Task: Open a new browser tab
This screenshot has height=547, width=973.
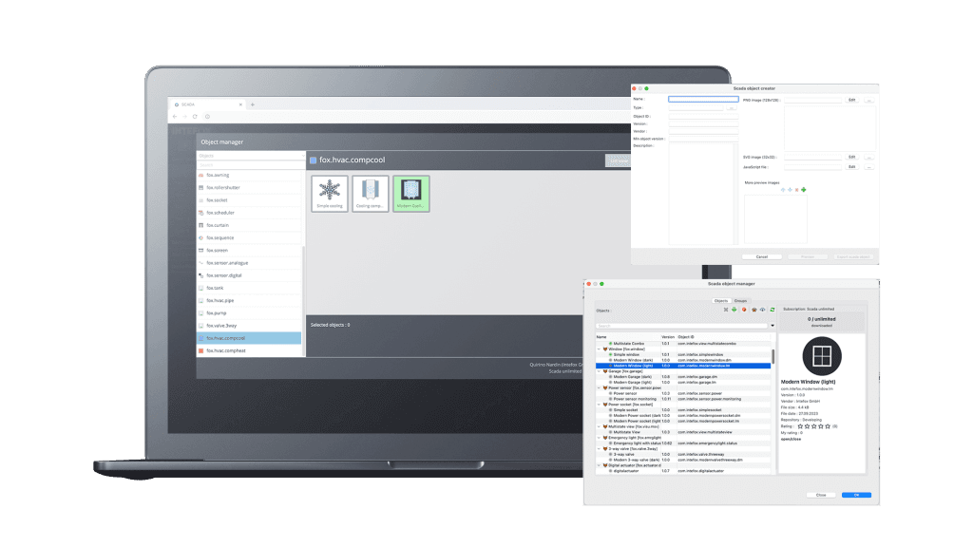Action: click(253, 104)
